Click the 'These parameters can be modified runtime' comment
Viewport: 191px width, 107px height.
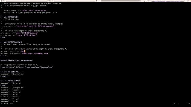(x=31, y=3)
